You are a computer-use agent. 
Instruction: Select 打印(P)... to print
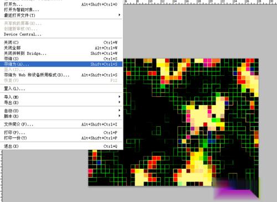point(61,133)
